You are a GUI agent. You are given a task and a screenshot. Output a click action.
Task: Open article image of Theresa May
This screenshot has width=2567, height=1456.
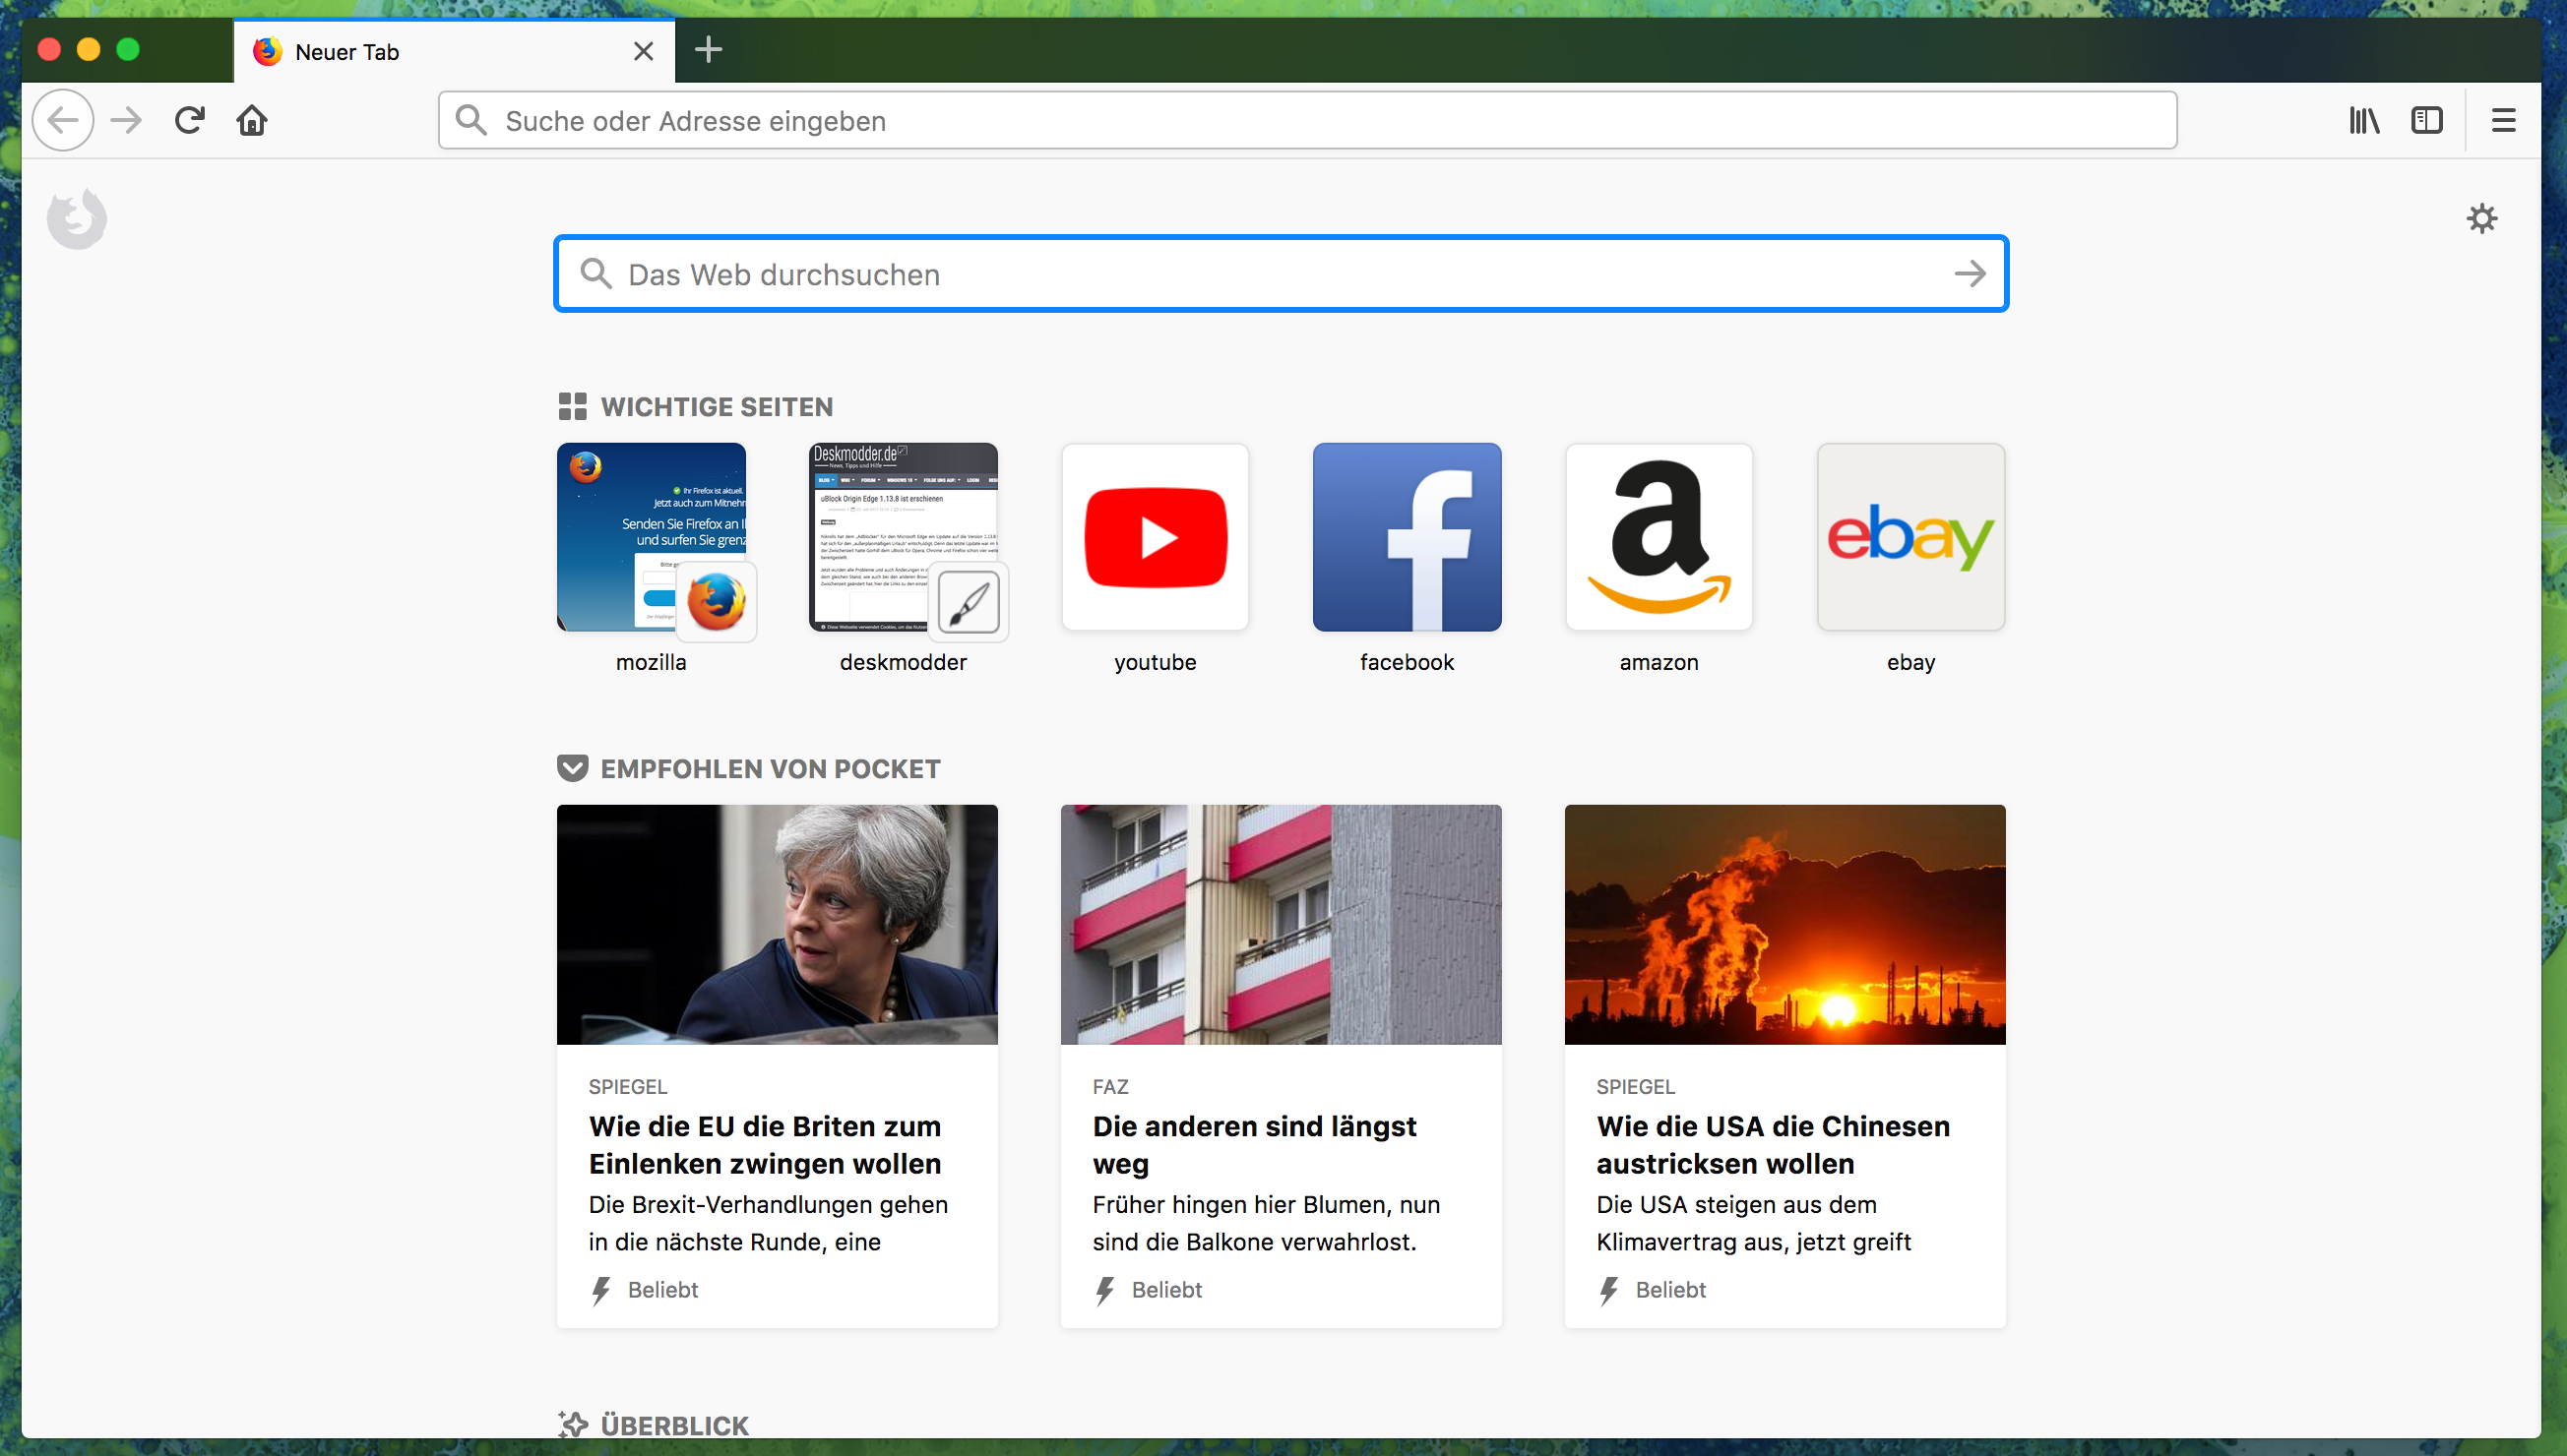pos(778,924)
